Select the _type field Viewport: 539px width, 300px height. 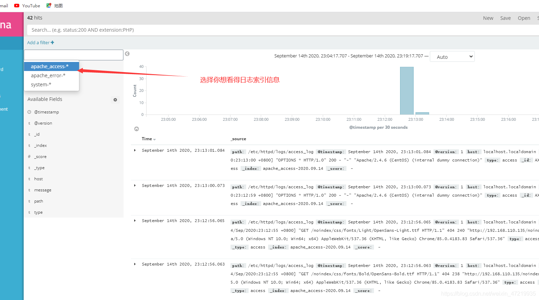[39, 168]
